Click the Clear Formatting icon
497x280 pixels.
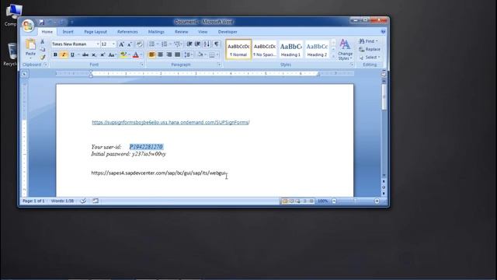pyautogui.click(x=139, y=44)
